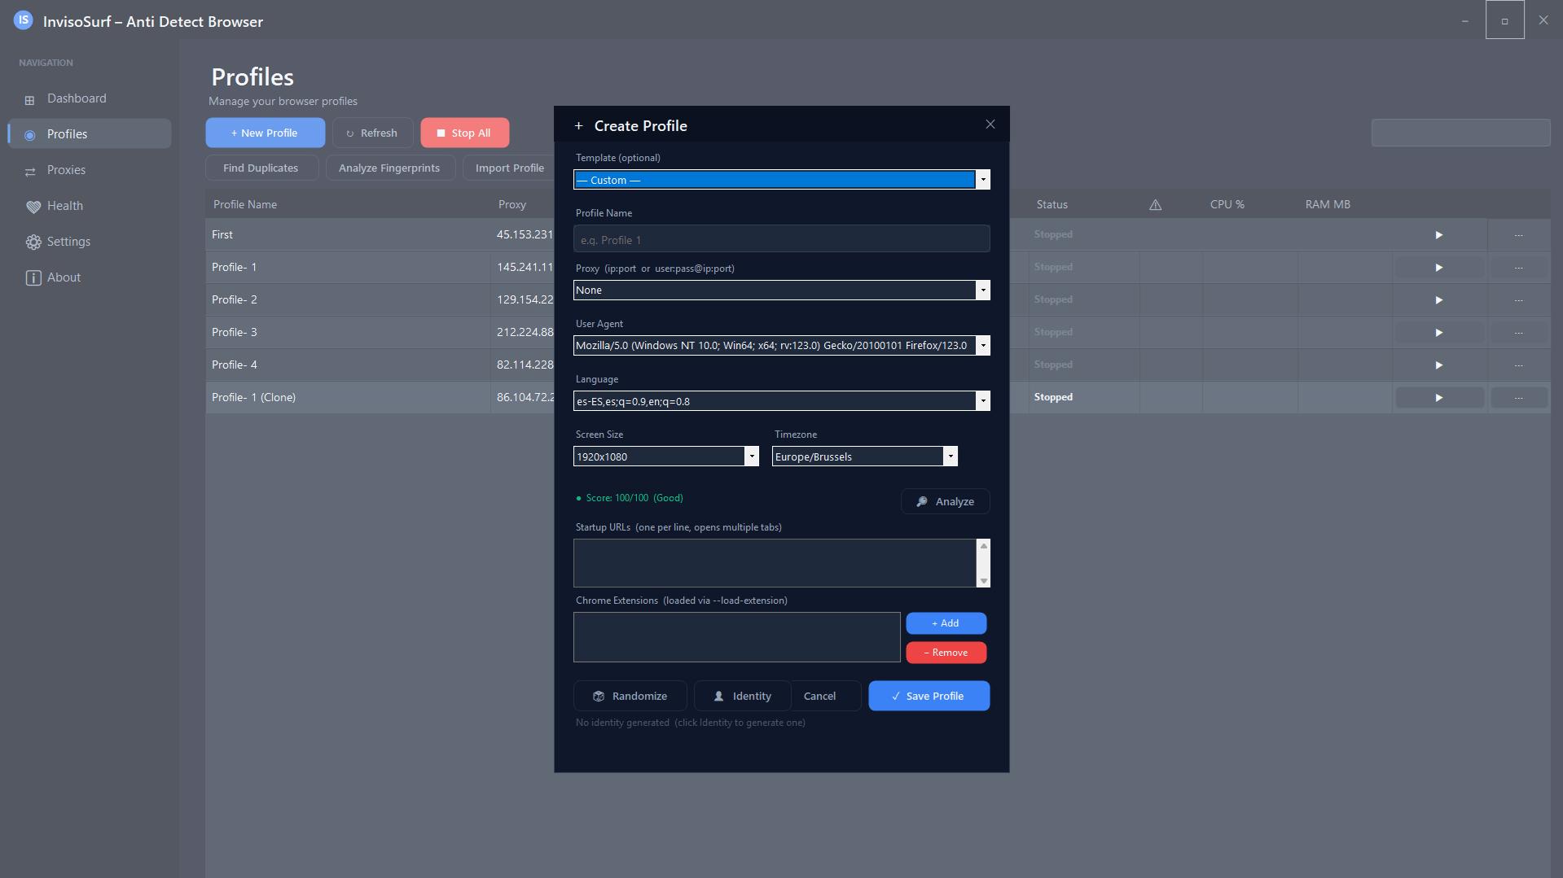
Task: Open more options for Profile- 2
Action: pos(1518,300)
